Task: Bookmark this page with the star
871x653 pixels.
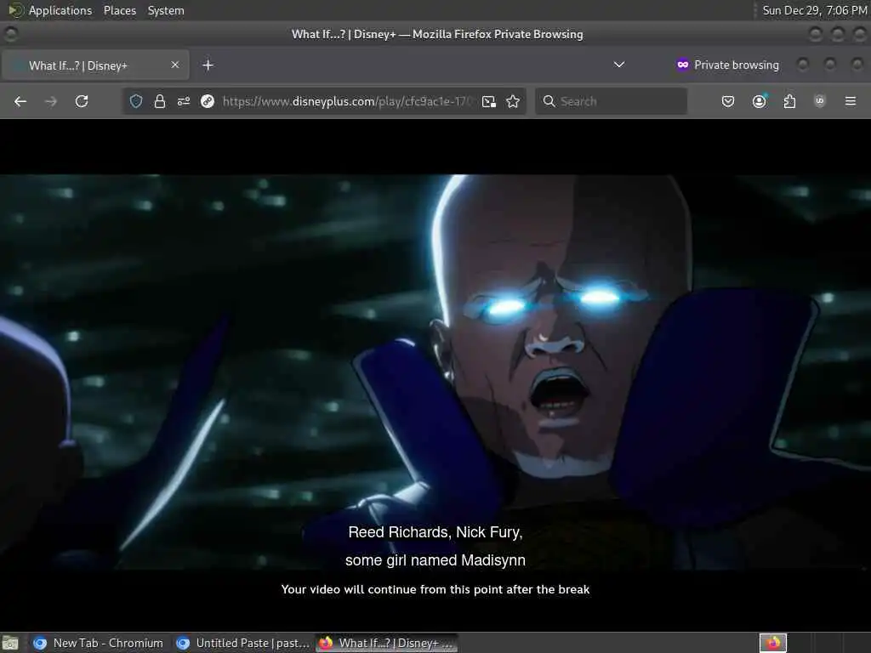Action: [513, 101]
